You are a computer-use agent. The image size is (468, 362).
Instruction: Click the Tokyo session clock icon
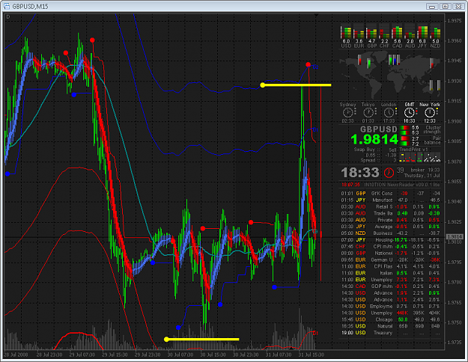point(368,113)
